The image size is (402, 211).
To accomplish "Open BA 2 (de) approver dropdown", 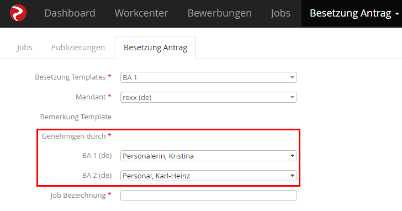I will pyautogui.click(x=208, y=176).
